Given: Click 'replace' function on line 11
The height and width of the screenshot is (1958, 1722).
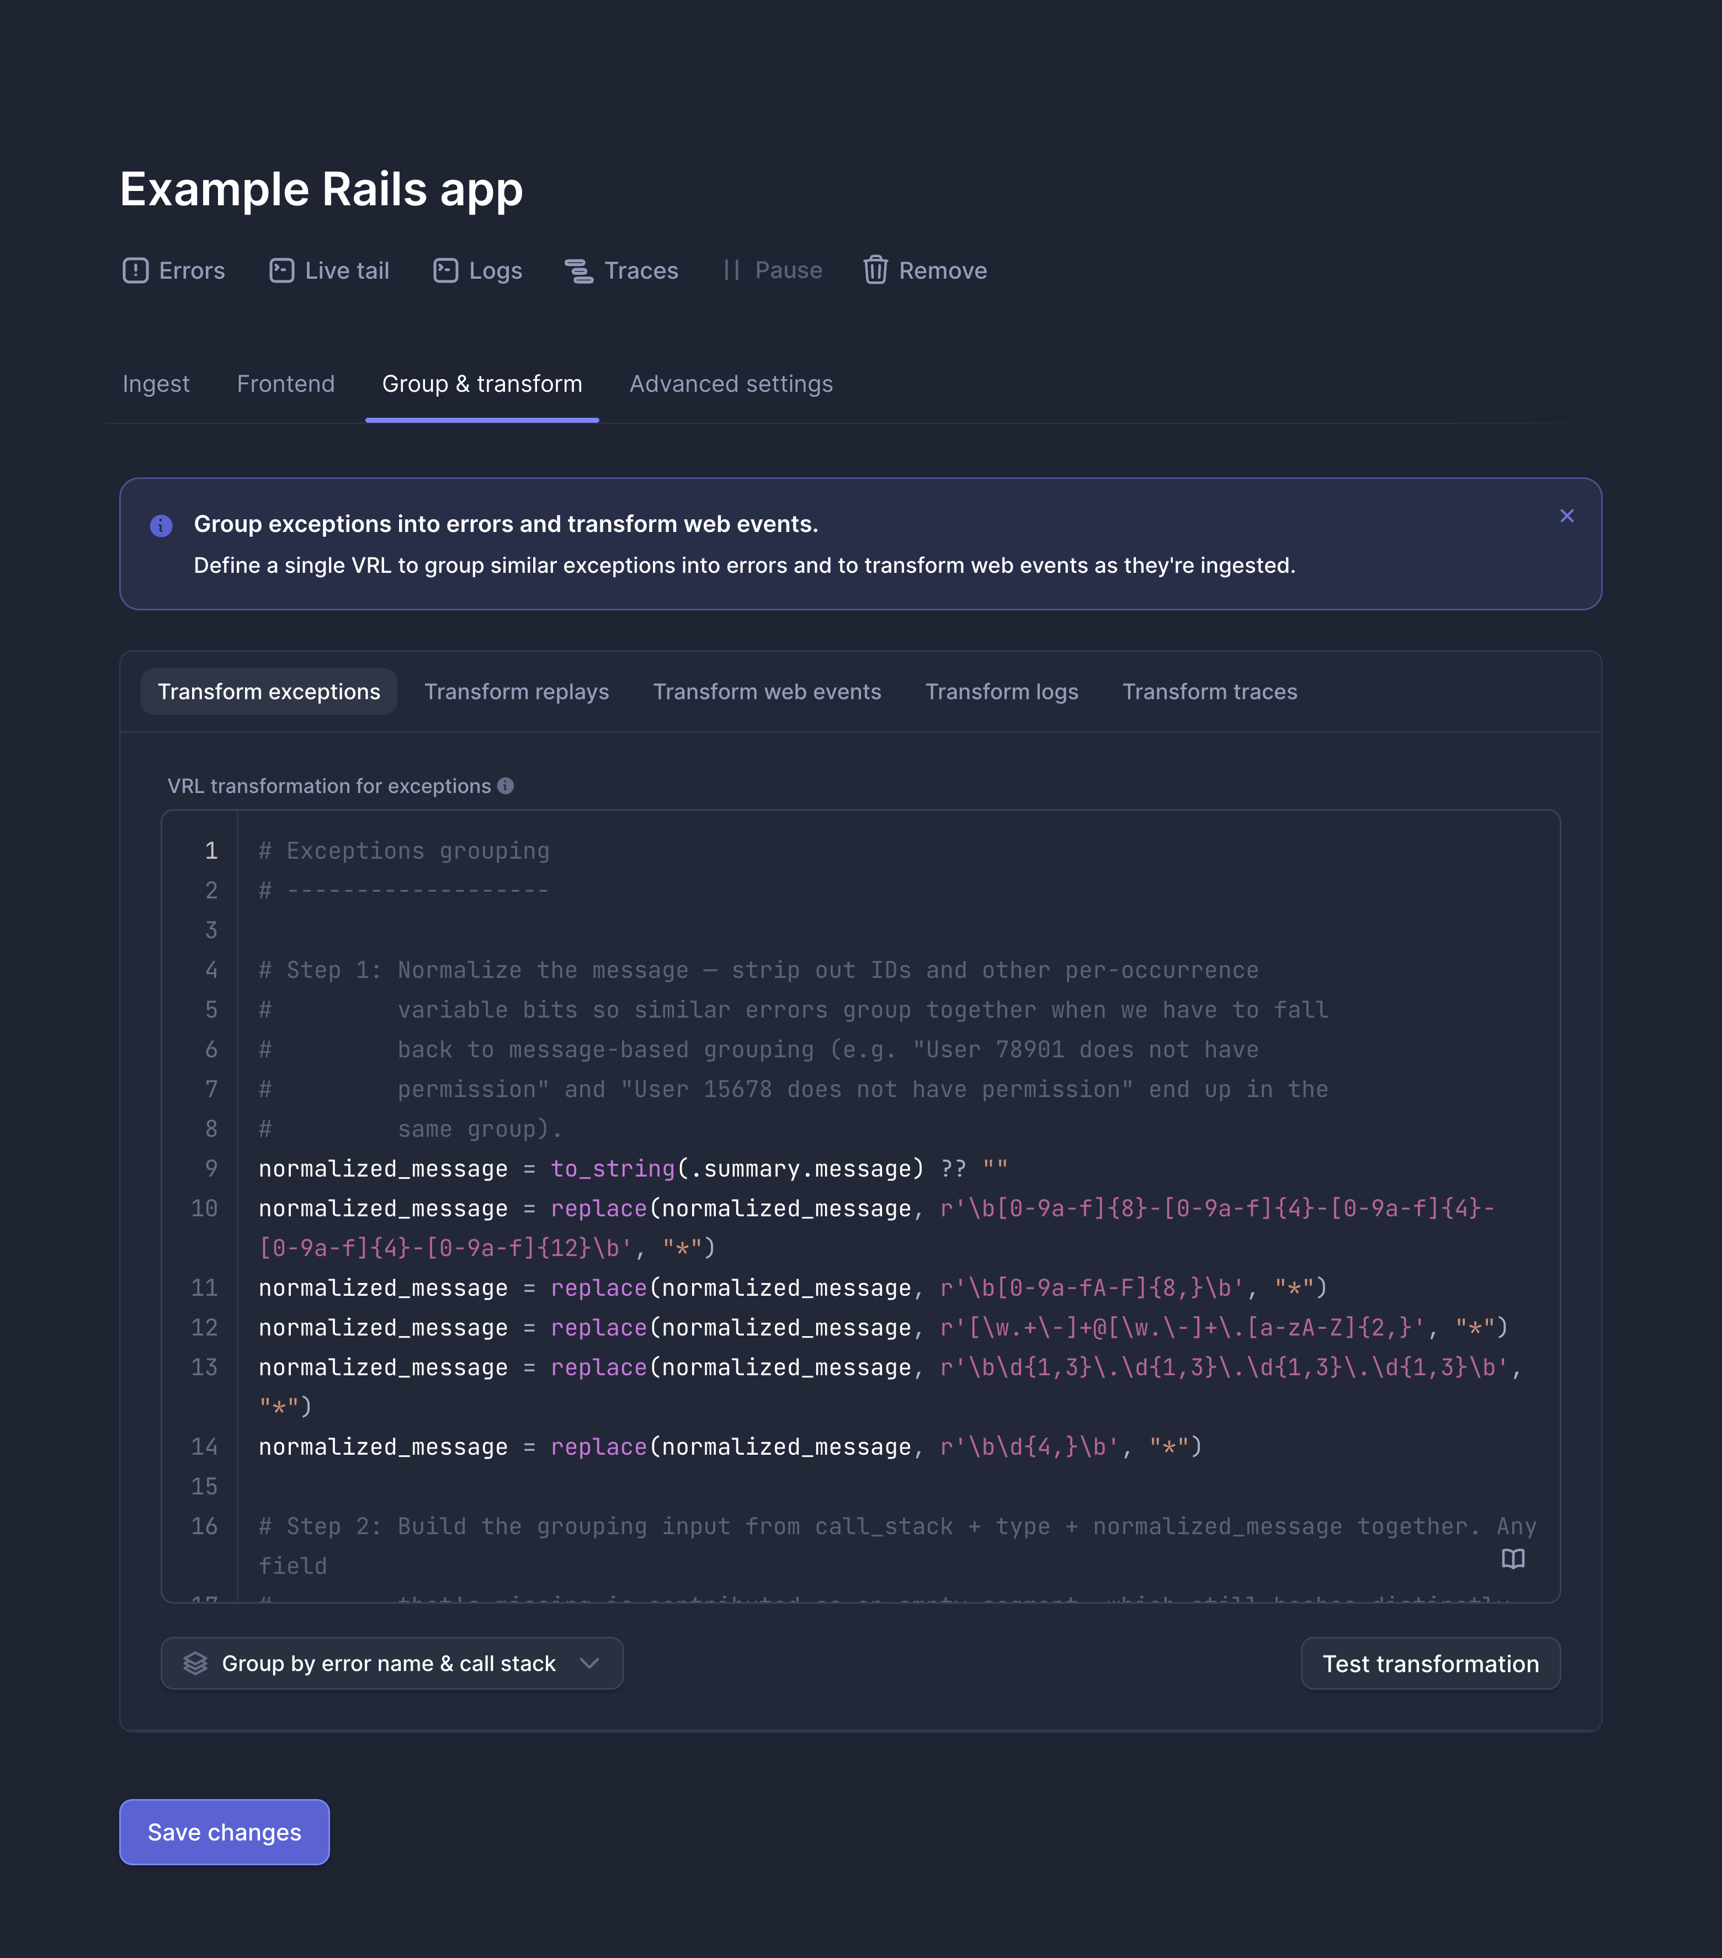Looking at the screenshot, I should coord(599,1289).
